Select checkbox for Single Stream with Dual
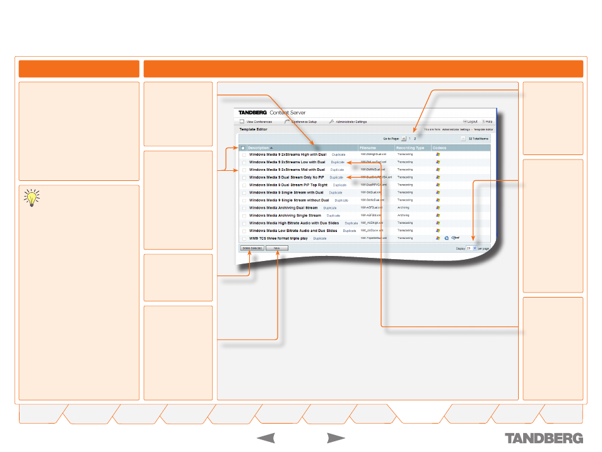The image size is (602, 452). (244, 193)
